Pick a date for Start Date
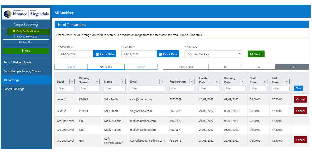 [x=105, y=54]
